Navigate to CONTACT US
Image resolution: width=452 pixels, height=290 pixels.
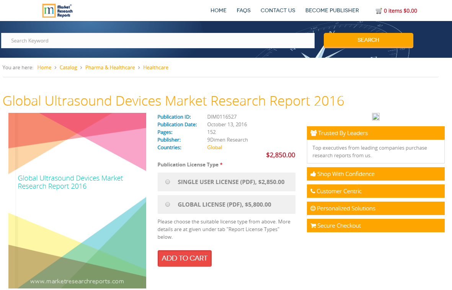pyautogui.click(x=278, y=10)
